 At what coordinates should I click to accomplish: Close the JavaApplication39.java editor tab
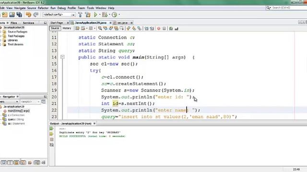(110, 23)
